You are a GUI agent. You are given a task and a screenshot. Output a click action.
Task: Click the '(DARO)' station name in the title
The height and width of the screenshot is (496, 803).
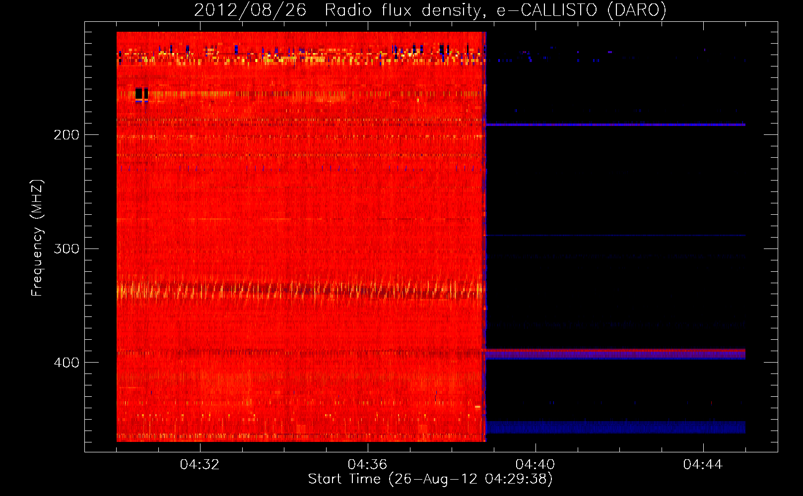pyautogui.click(x=636, y=10)
